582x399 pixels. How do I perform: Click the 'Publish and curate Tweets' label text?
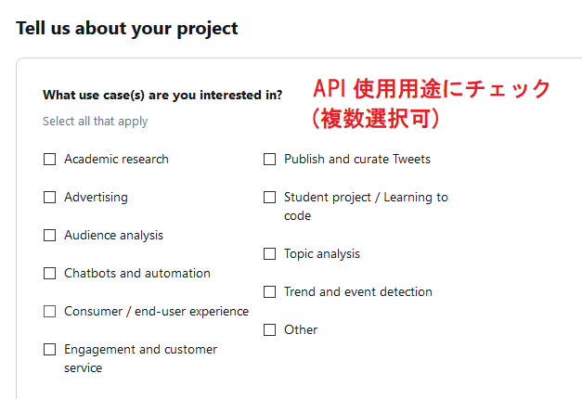coord(357,160)
